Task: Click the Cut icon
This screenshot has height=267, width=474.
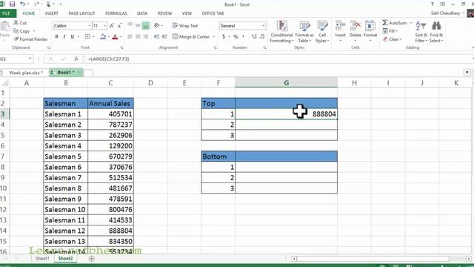Action: click(16, 23)
